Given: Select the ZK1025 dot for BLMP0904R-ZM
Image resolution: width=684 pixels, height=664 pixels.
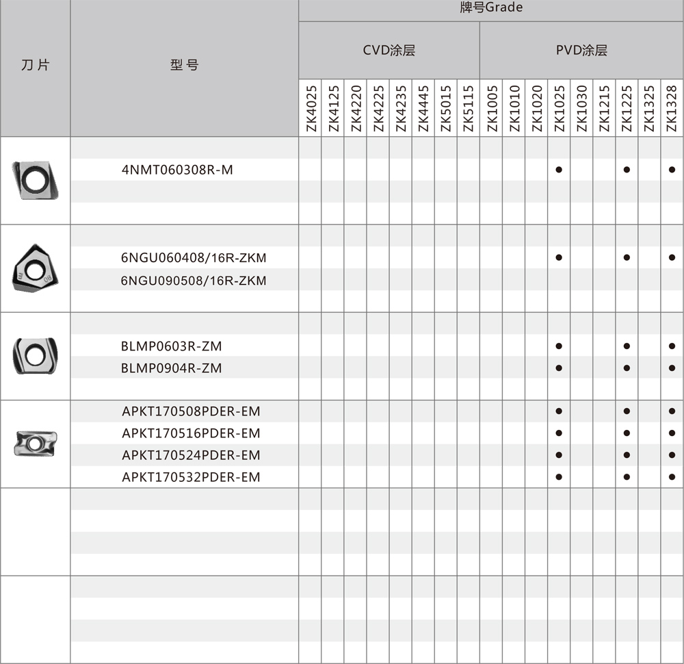Looking at the screenshot, I should [x=559, y=368].
